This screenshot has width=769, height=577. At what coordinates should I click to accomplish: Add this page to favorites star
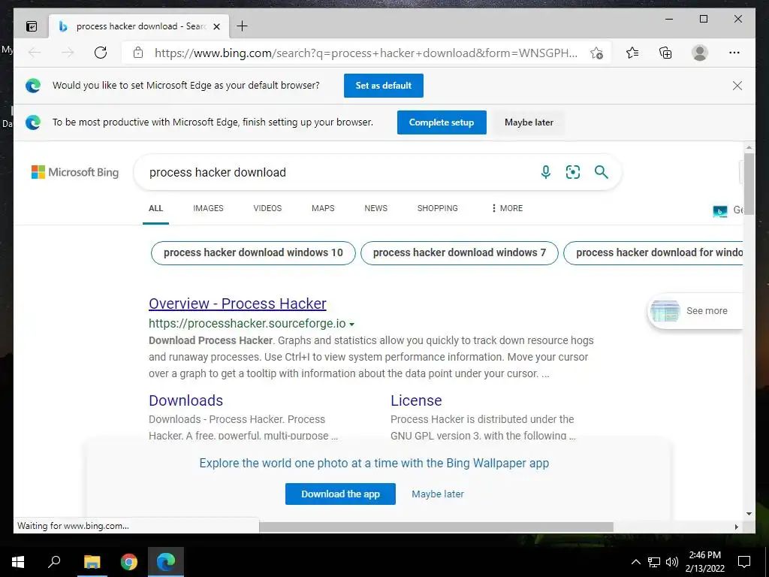tap(596, 53)
